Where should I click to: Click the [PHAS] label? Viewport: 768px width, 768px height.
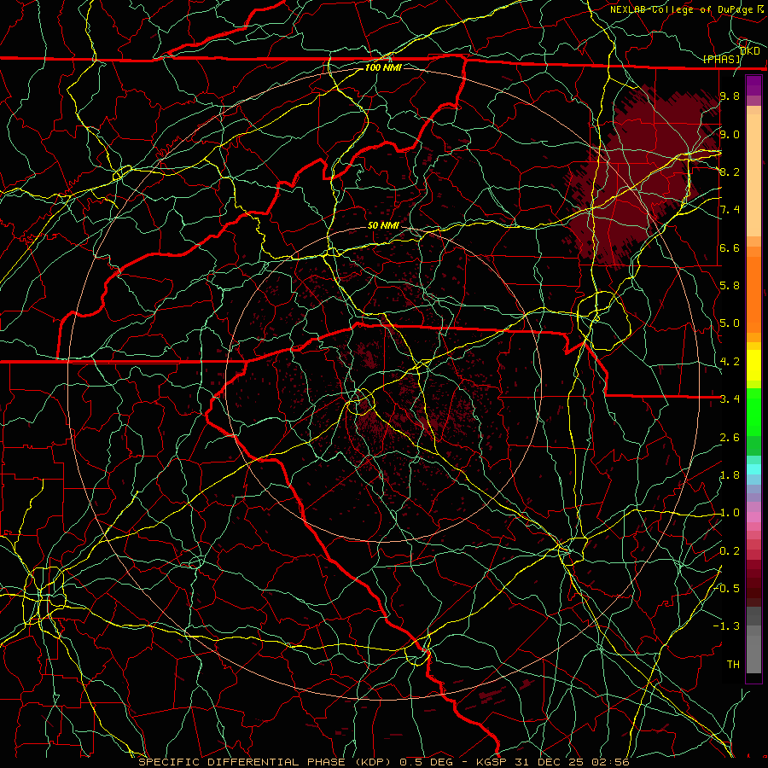point(722,59)
